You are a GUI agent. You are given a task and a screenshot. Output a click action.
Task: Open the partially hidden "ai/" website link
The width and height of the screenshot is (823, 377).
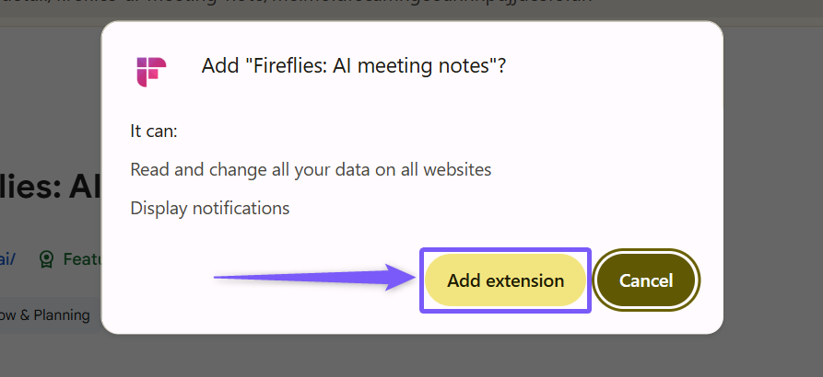(7, 259)
